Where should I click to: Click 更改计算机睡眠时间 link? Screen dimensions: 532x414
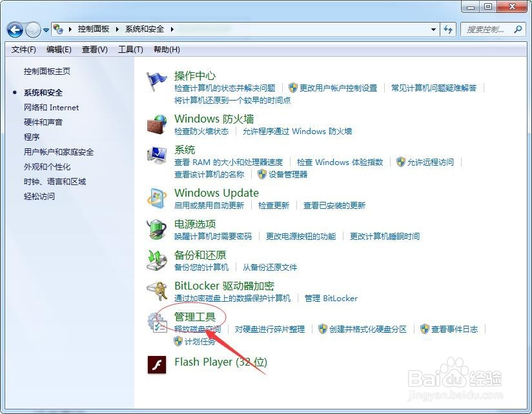[385, 236]
